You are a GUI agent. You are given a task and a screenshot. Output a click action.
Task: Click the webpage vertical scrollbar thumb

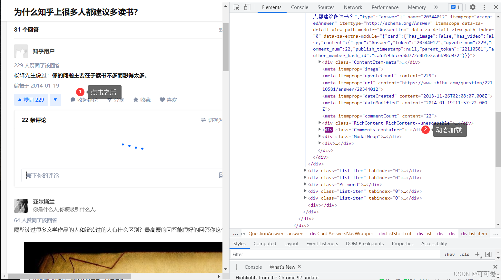pos(226,47)
